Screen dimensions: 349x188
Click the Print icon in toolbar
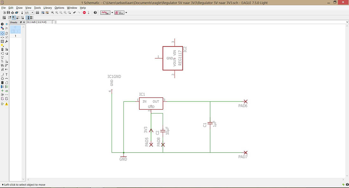pyautogui.click(x=12, y=13)
